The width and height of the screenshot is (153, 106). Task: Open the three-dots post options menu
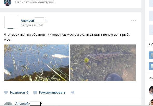pos(134,21)
